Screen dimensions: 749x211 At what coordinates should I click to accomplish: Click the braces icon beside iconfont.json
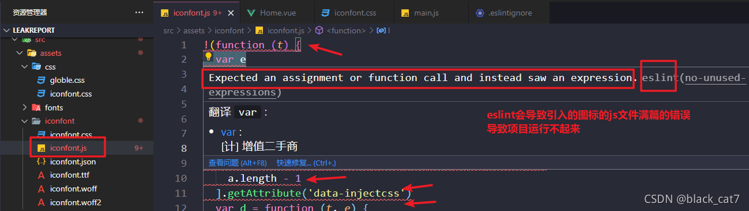[41, 162]
